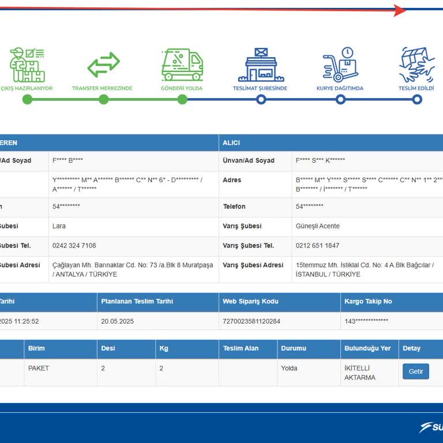The width and height of the screenshot is (443, 443).
Task: Select the first green progress dot
Action: point(28,99)
